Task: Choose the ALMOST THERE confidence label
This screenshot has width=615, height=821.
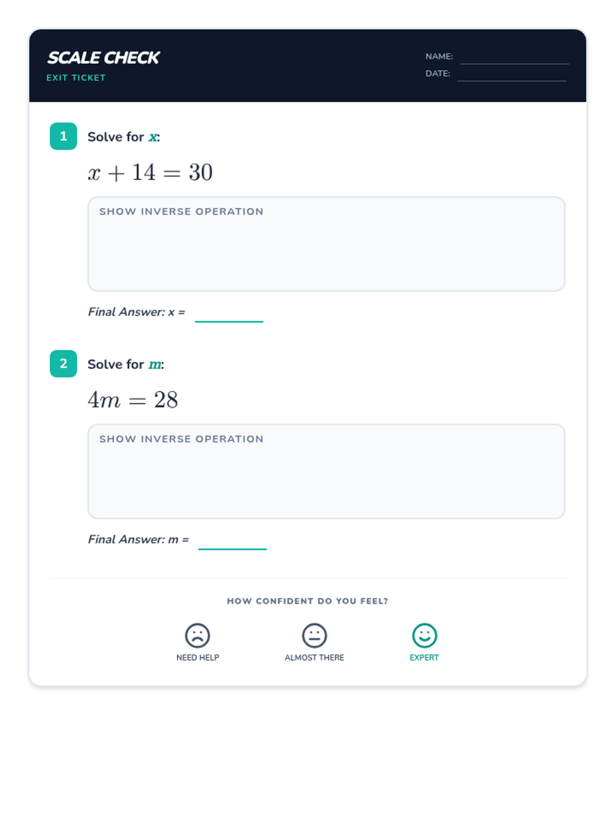Action: pos(314,658)
